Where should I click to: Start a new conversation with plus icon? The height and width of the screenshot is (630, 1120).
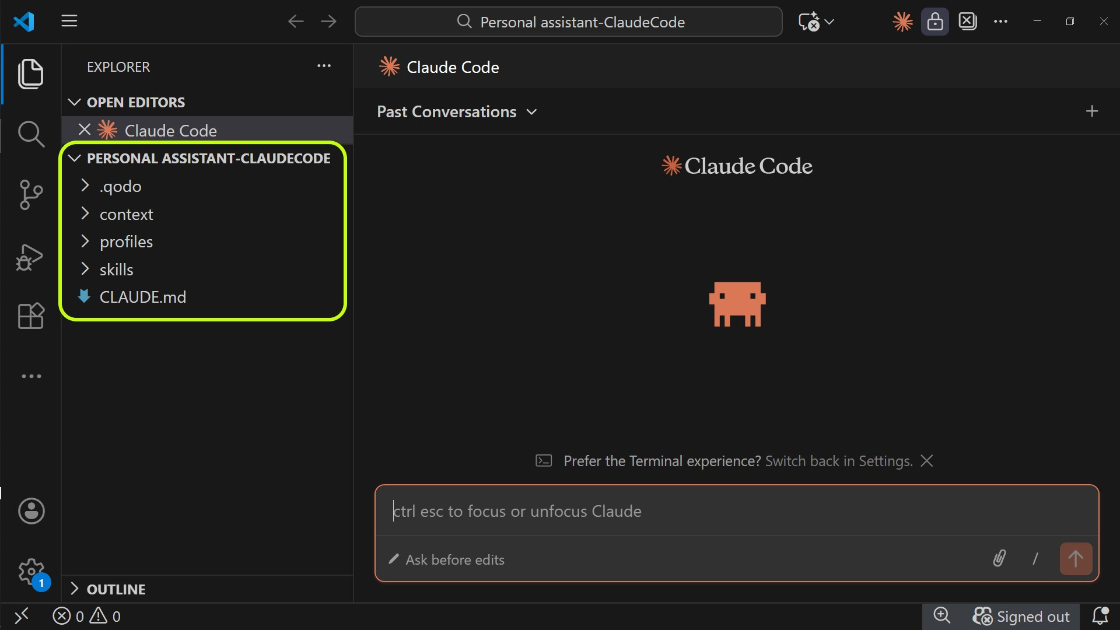pos(1091,111)
